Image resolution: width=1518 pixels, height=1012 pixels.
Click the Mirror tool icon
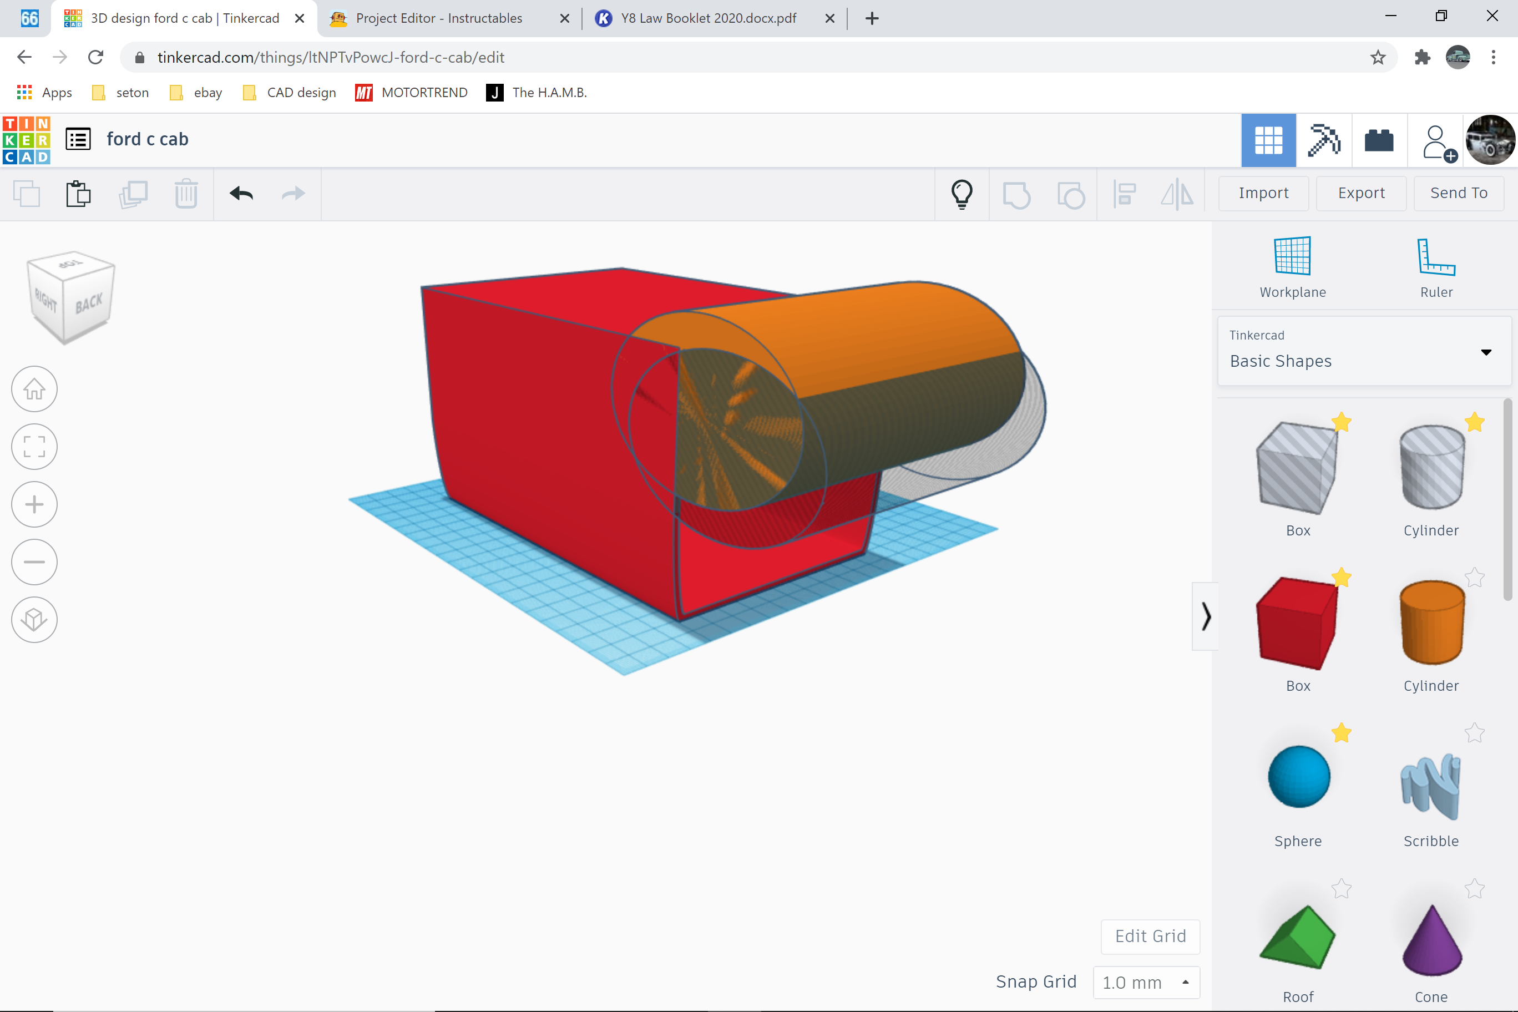(1177, 194)
